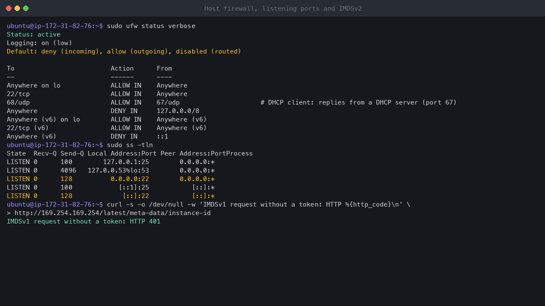
Task: Click the 'Logging: on (low)' line
Action: [x=40, y=43]
